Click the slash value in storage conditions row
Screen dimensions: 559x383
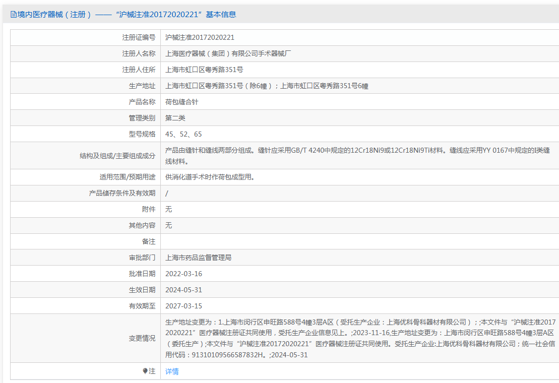(166, 194)
